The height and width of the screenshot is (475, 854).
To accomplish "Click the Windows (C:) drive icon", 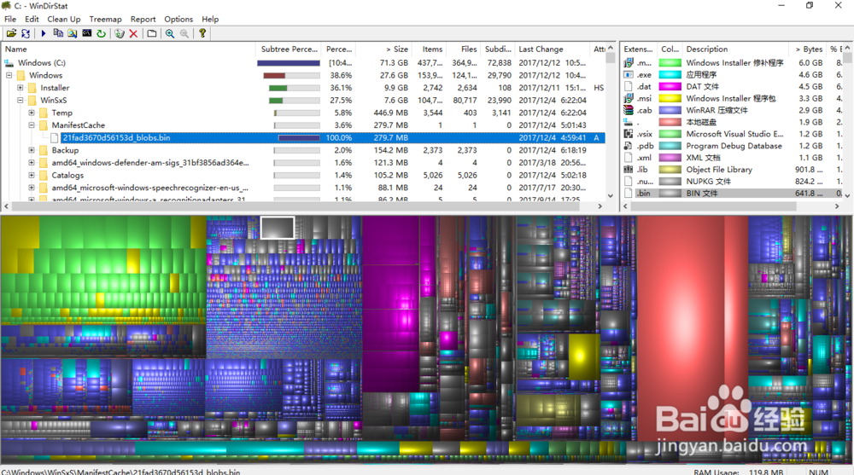I will point(9,63).
